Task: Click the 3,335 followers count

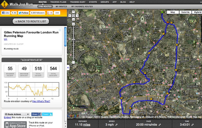Action: tap(38, 13)
